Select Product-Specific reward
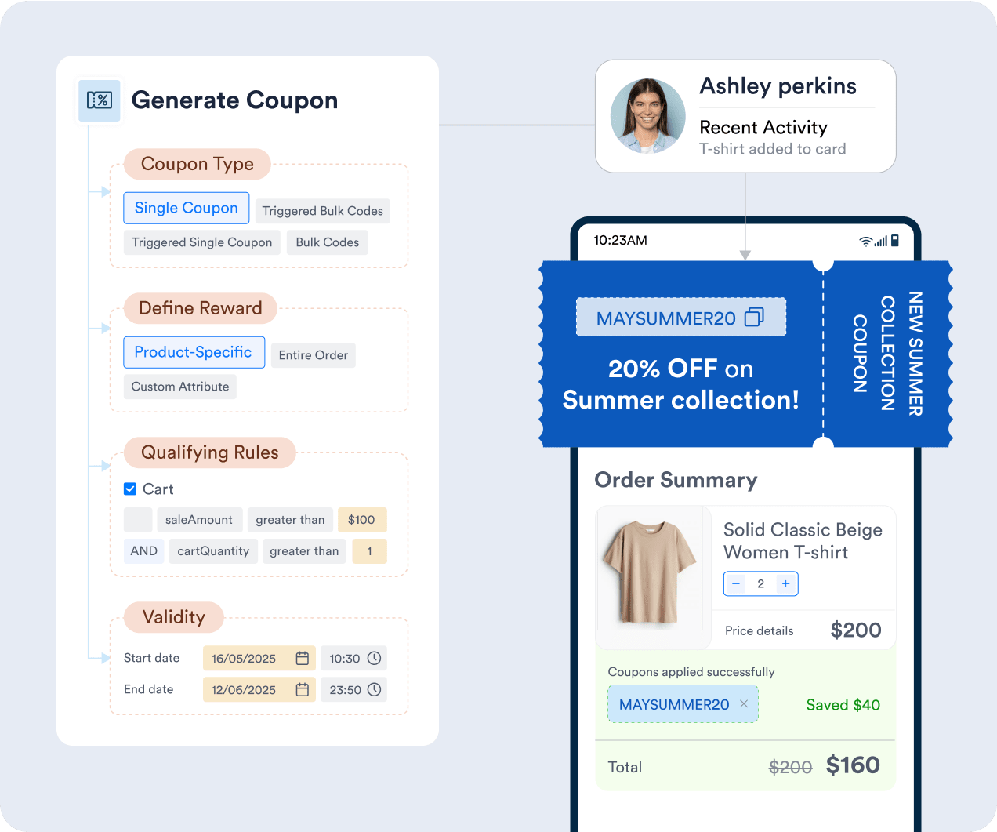The height and width of the screenshot is (832, 997). click(194, 352)
